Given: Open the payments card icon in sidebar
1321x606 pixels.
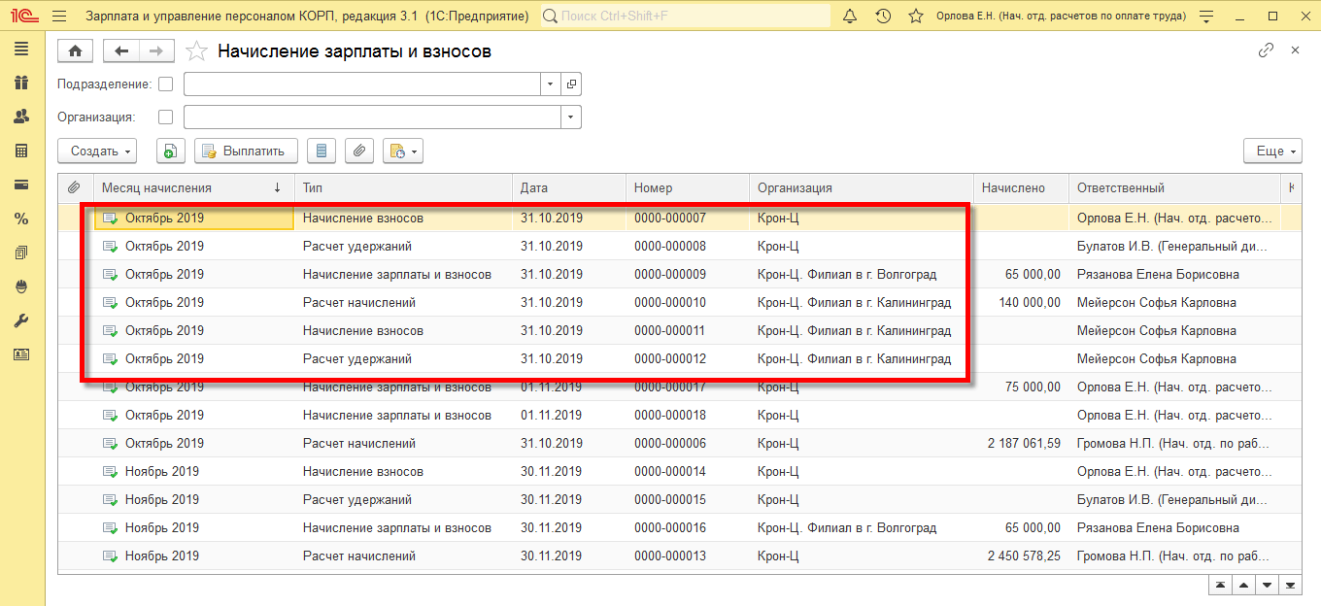Looking at the screenshot, I should 21,185.
